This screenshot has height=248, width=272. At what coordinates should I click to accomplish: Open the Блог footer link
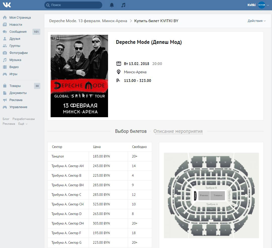pos(6,119)
